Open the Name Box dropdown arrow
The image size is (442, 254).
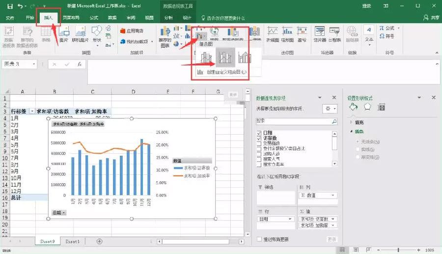(x=34, y=64)
